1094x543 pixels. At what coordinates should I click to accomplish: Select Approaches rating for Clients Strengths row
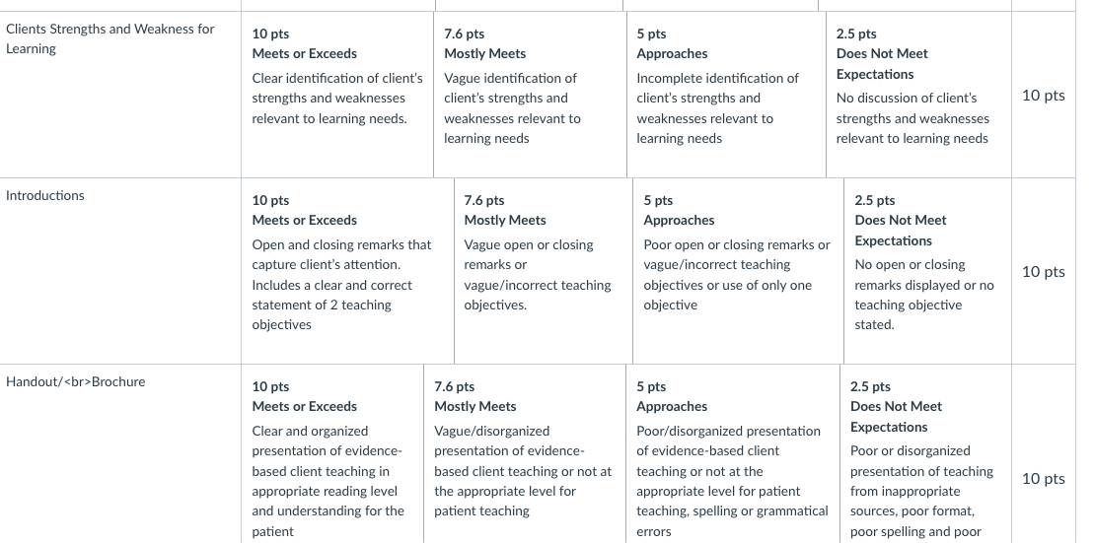point(726,94)
